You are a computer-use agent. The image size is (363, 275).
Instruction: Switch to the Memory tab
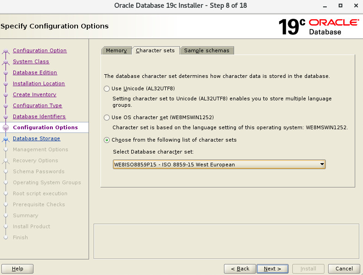116,50
